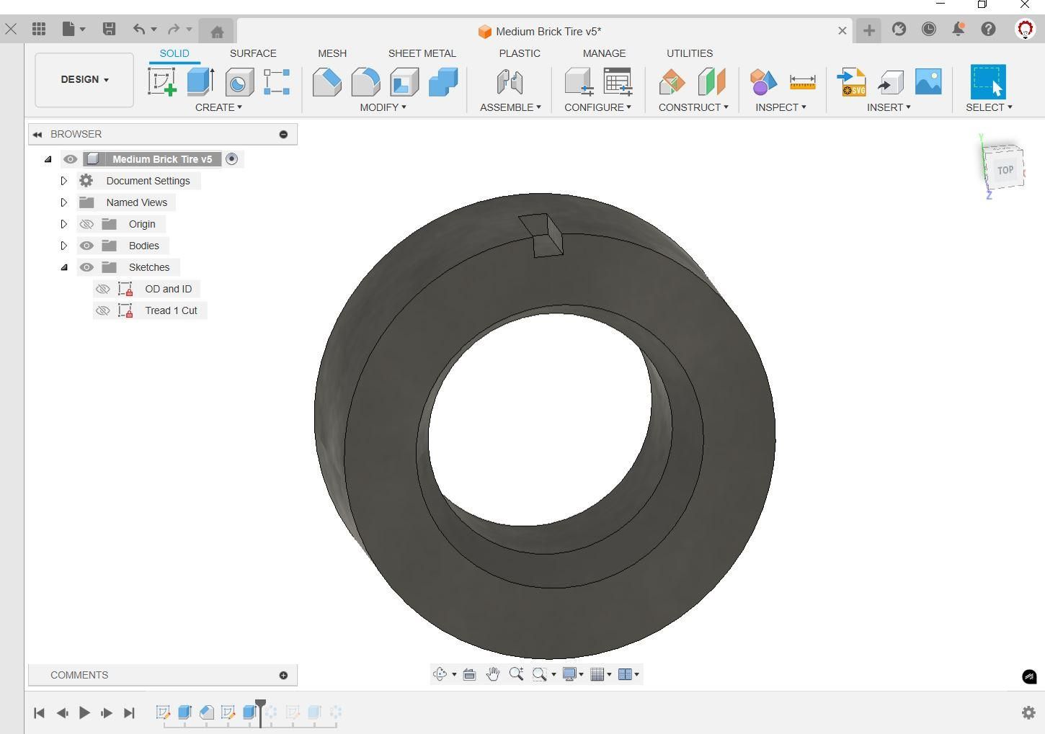Switch to the MESH tab
The image size is (1045, 734).
click(x=332, y=53)
